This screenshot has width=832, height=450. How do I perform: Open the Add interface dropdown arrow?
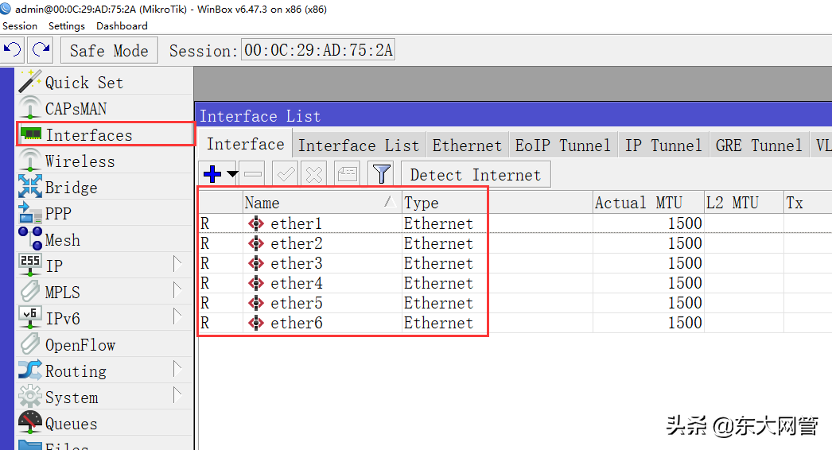pyautogui.click(x=232, y=173)
